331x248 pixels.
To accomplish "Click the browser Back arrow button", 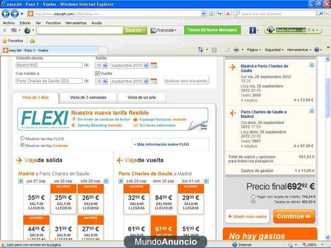I will point(6,14).
